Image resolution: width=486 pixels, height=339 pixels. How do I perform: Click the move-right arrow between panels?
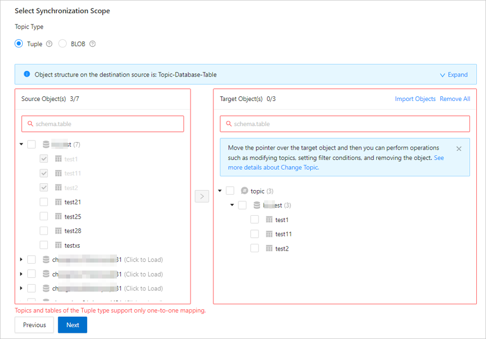tap(202, 196)
